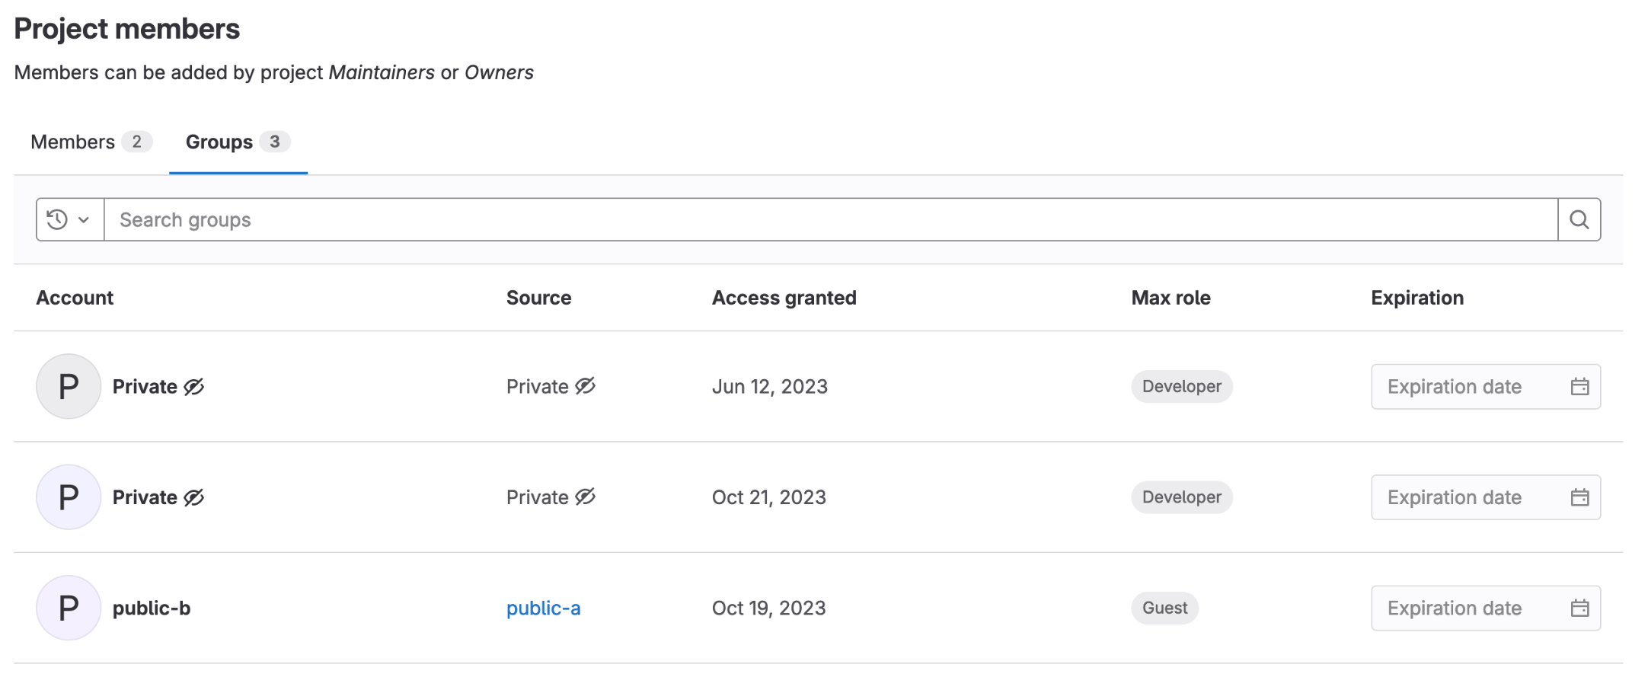Screen dimensions: 1648x693
Task: Open calendar picker on the Jun 12 row
Action: [1581, 386]
